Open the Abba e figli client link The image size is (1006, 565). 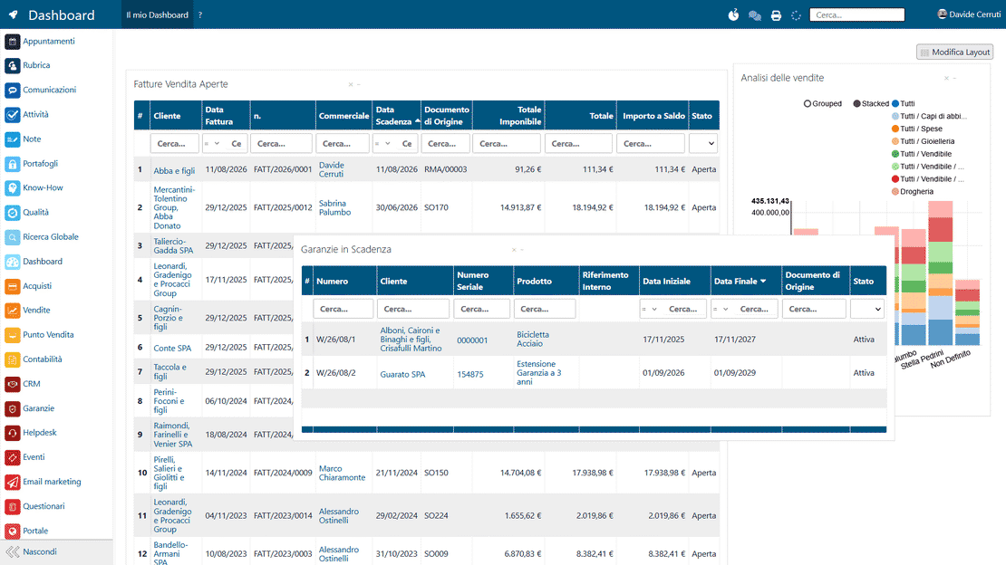coord(174,170)
